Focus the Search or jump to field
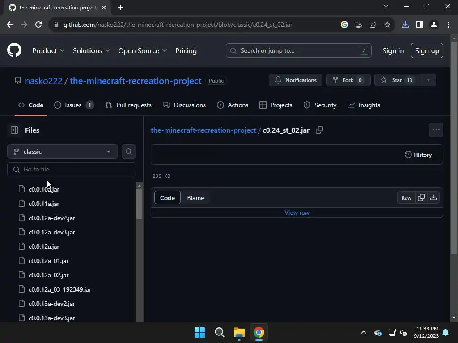This screenshot has width=458, height=343. [298, 50]
